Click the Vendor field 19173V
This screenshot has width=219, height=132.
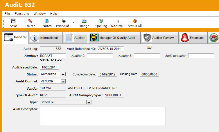(53, 88)
